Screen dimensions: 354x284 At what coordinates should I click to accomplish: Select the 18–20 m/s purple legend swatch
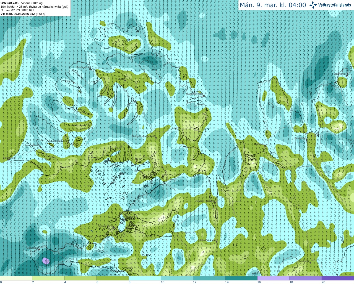pos(306,278)
